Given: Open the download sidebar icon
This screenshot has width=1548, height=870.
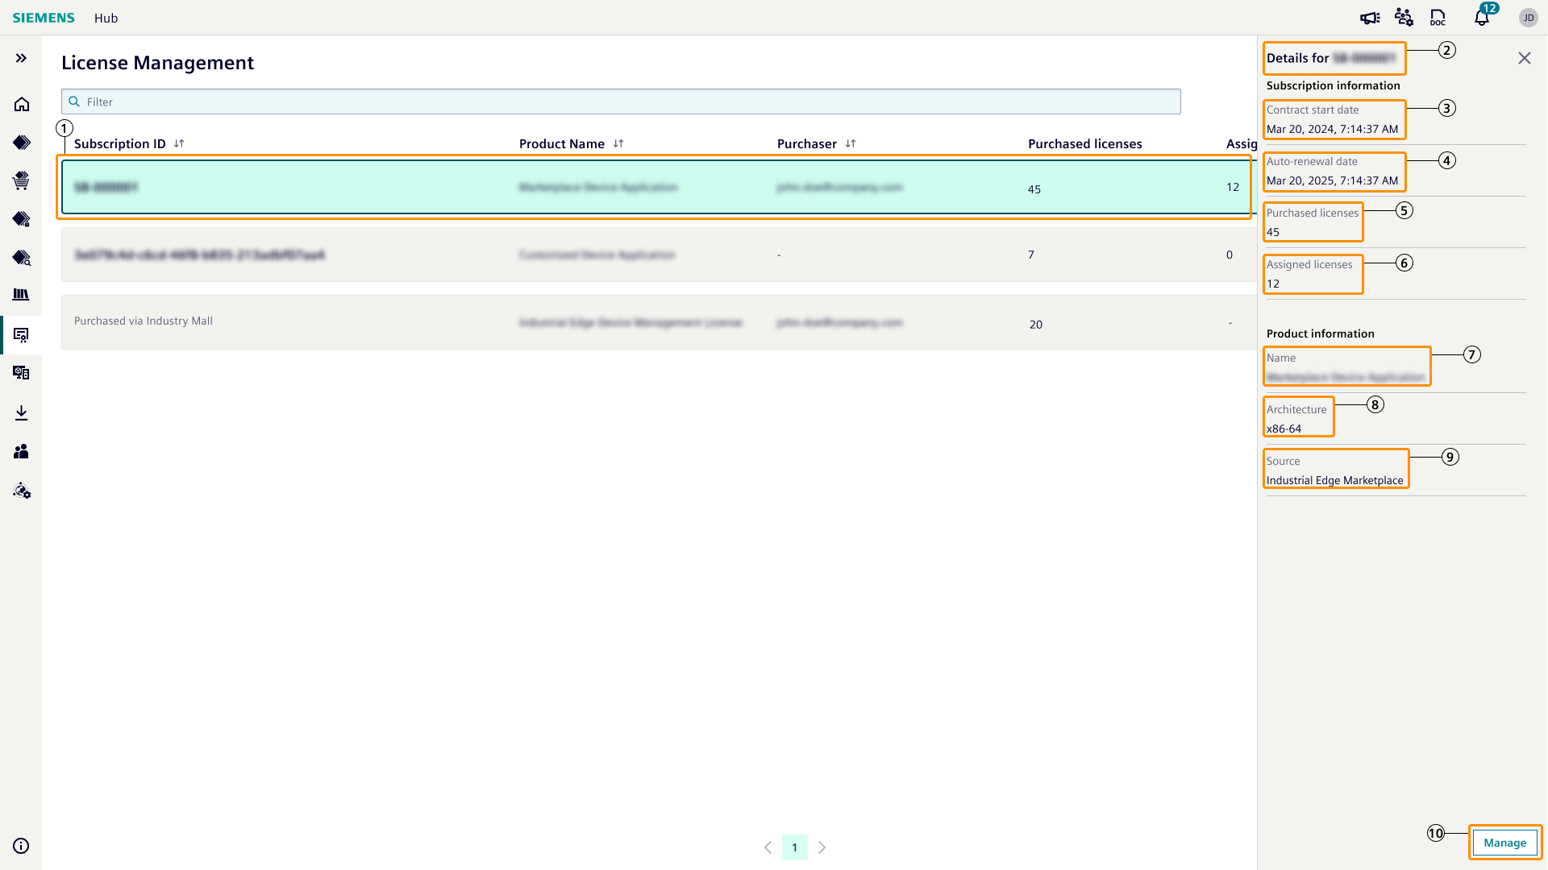Looking at the screenshot, I should [22, 413].
